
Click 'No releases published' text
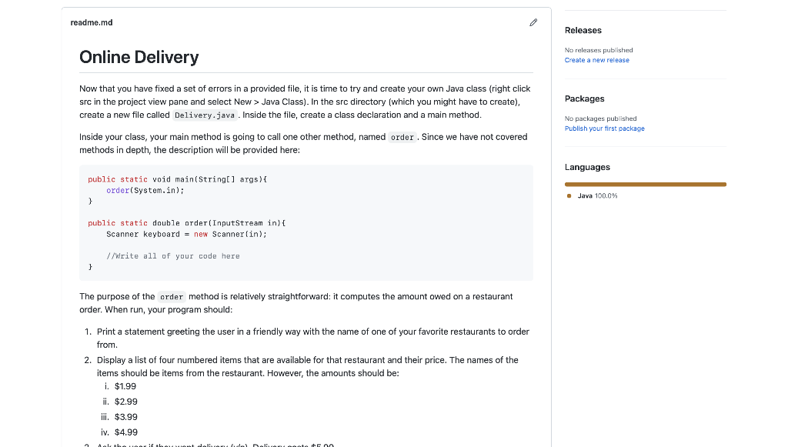coord(599,50)
